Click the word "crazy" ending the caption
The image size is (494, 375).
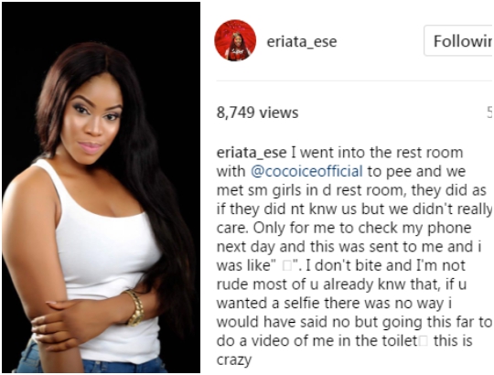click(x=234, y=359)
